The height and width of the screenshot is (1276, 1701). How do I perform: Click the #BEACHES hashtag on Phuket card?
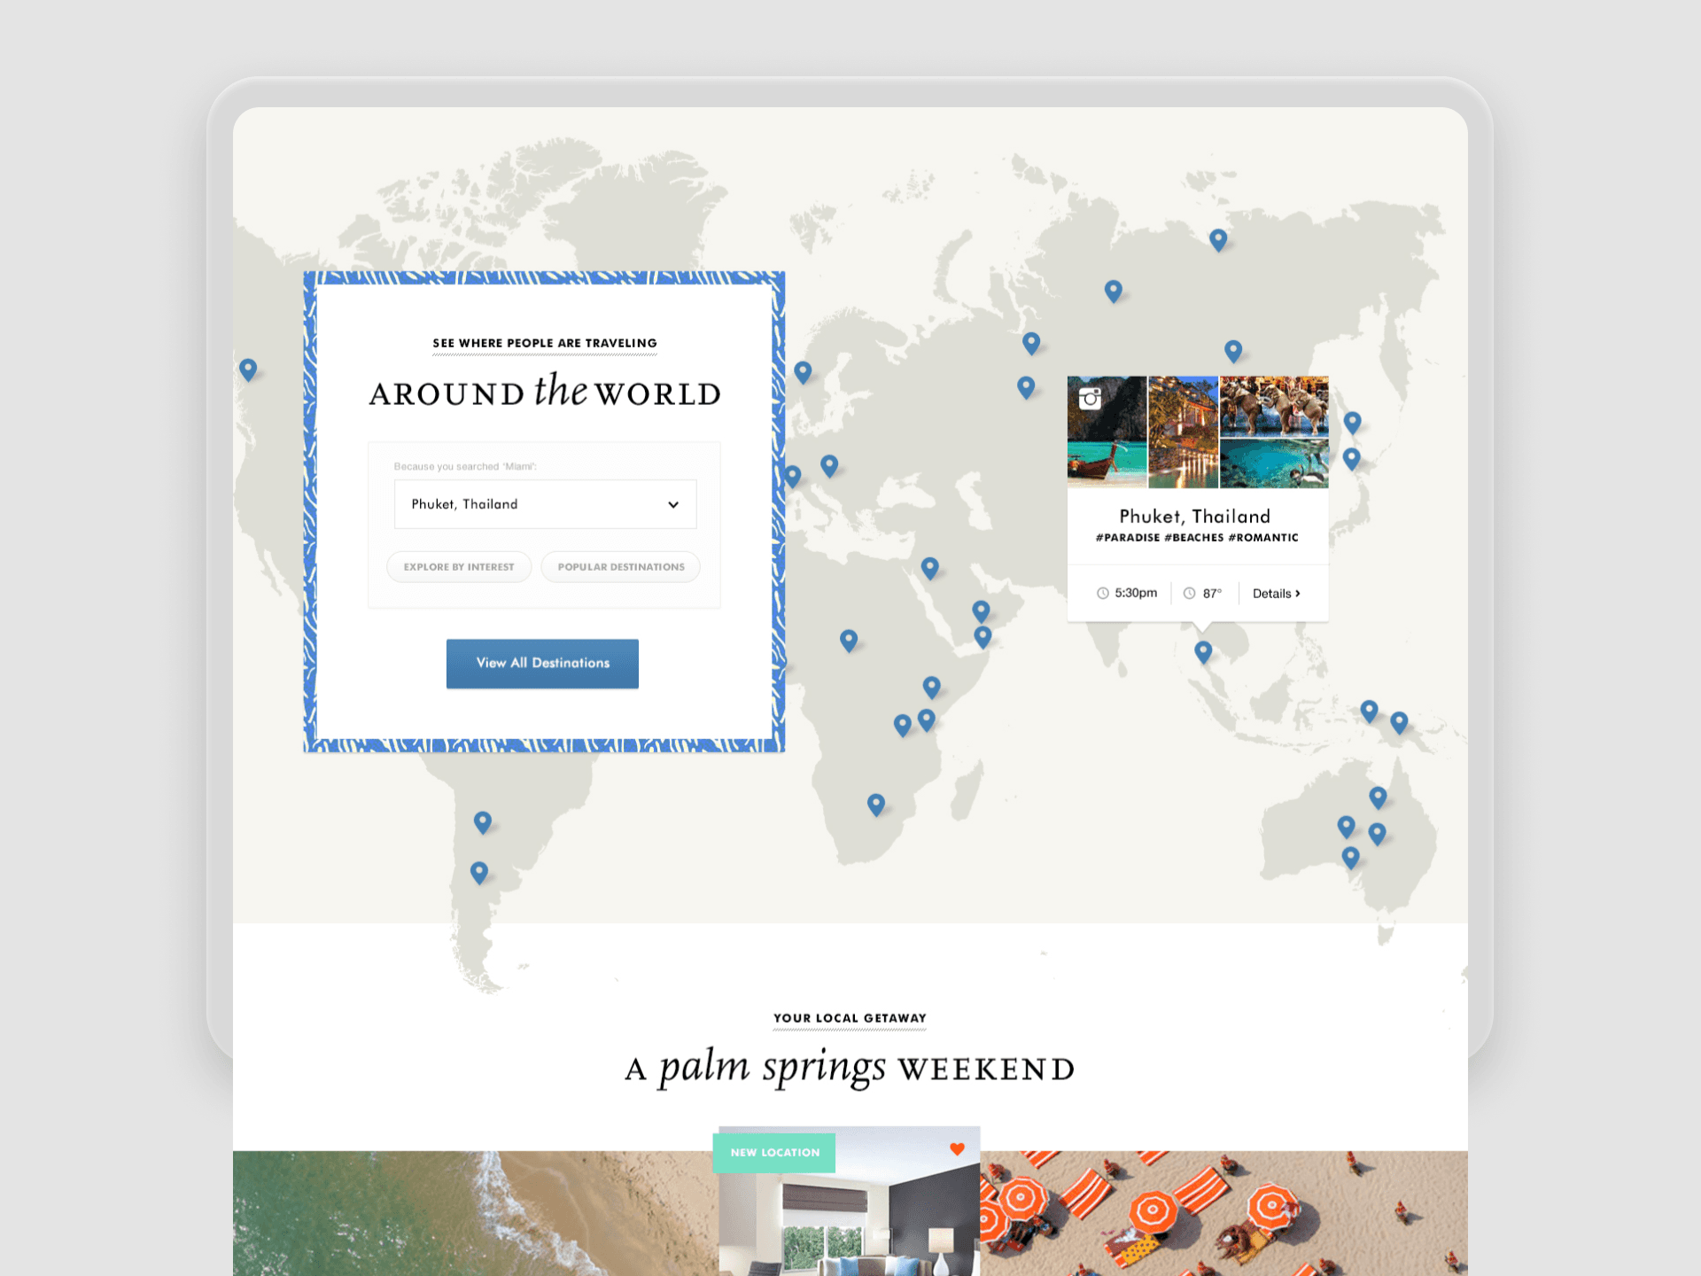[x=1193, y=538]
